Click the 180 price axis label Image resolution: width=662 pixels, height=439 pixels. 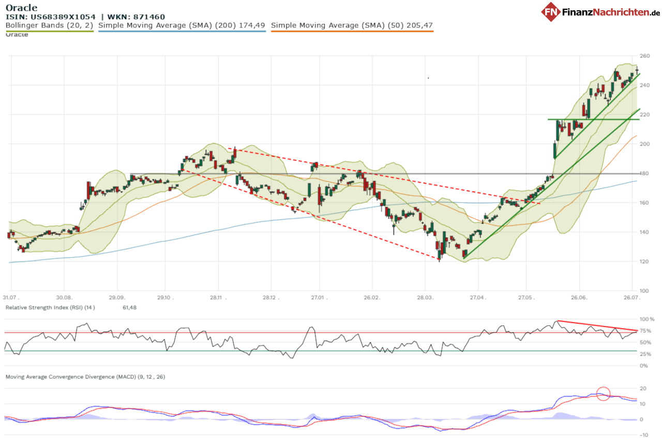(644, 174)
